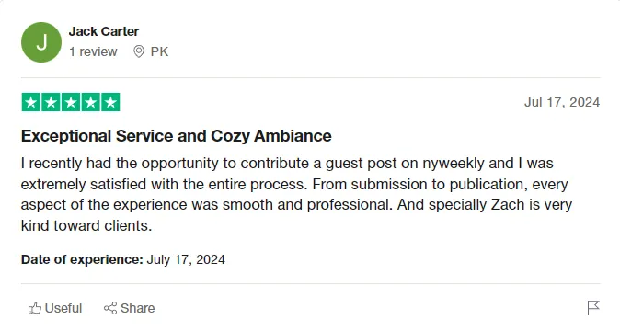
Task: Click the July 17, 2024 experience date
Action: [x=186, y=259]
